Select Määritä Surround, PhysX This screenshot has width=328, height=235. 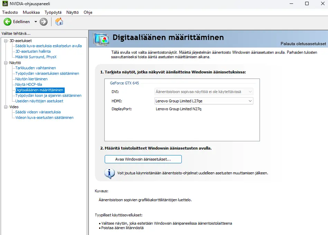tap(36, 57)
